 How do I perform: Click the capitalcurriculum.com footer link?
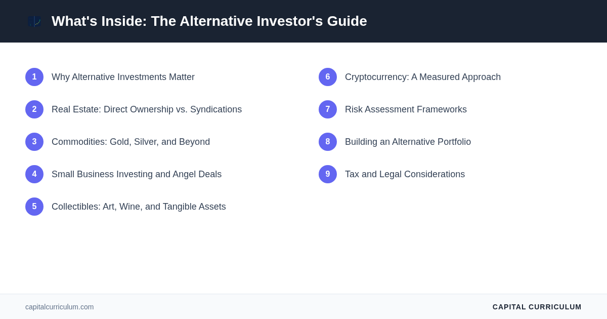(x=60, y=307)
